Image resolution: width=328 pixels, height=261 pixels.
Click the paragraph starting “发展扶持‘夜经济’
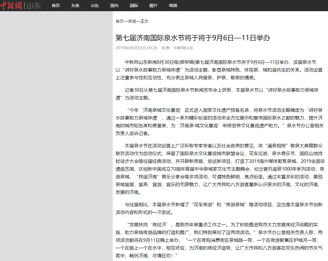(x=219, y=240)
